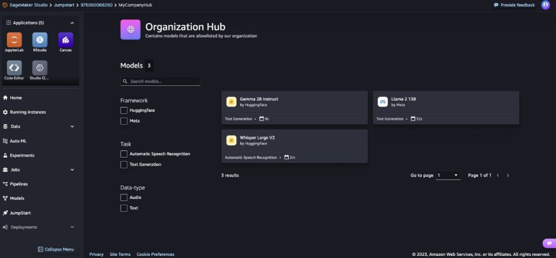Image resolution: width=556 pixels, height=258 pixels.
Task: Click the user profile avatar icon
Action: click(x=545, y=5)
